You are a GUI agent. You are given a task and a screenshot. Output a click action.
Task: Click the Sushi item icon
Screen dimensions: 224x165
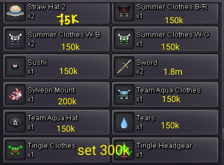(x=15, y=66)
